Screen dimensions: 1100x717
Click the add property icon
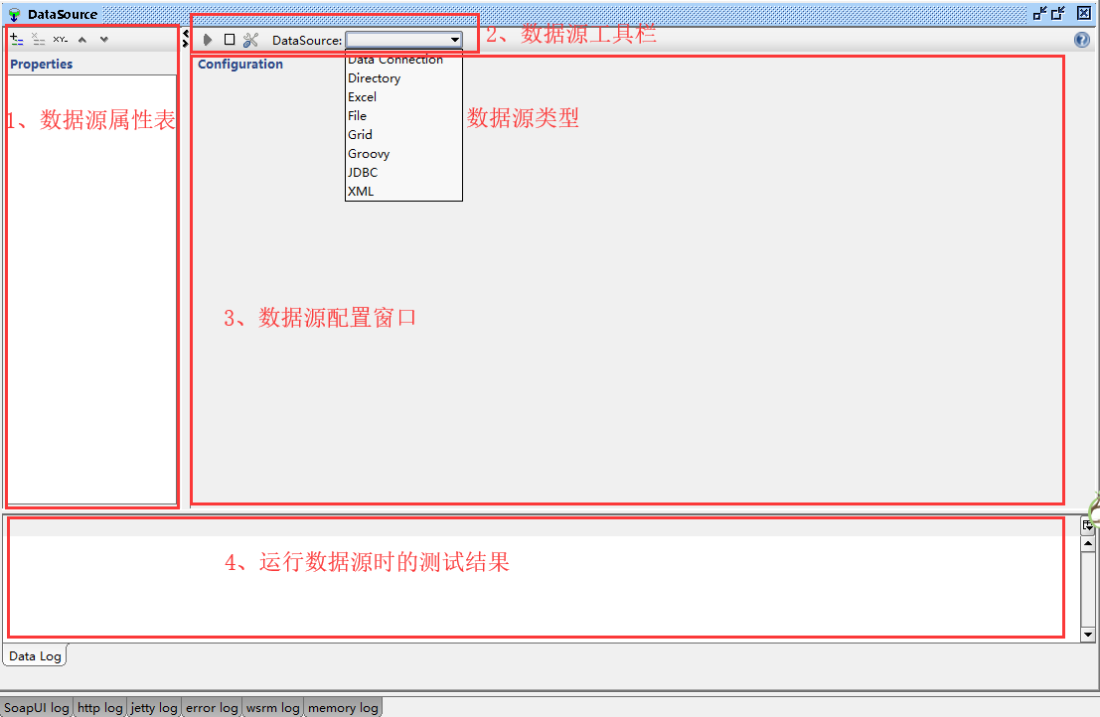tap(17, 40)
